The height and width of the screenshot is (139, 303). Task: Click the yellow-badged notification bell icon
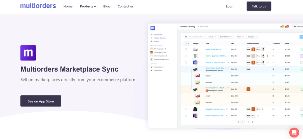282,26
